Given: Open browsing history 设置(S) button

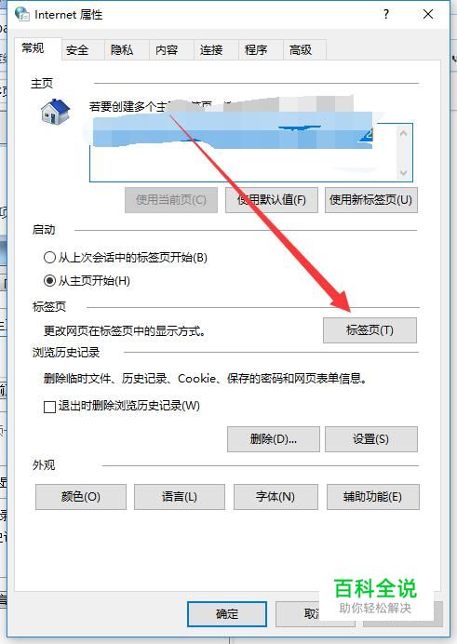Looking at the screenshot, I should click(371, 439).
